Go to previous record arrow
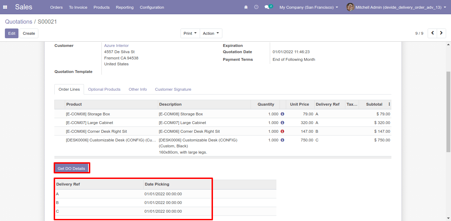The height and width of the screenshot is (221, 451). coord(433,33)
